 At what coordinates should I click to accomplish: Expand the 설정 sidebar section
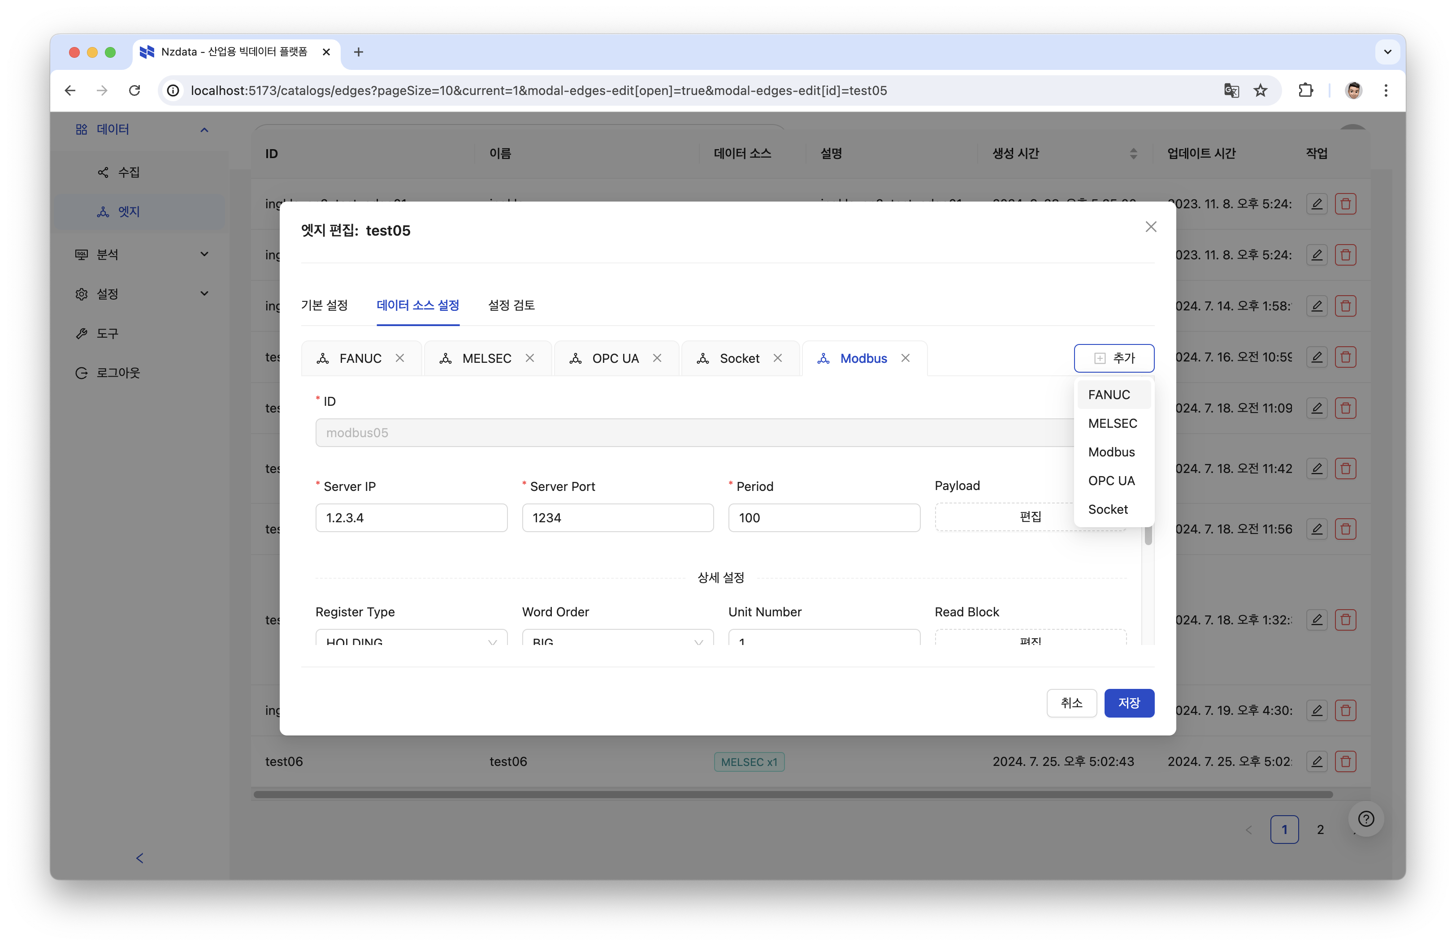[x=204, y=294]
